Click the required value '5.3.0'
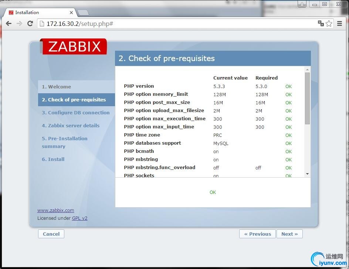This screenshot has height=269, width=349. tap(261, 87)
